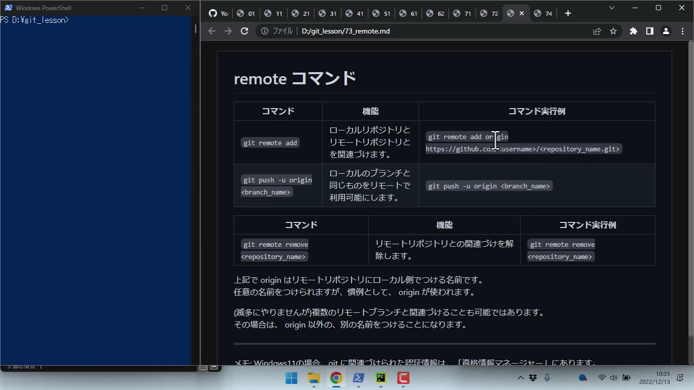This screenshot has width=694, height=390.
Task: Switch to the browser tab labeled 74
Action: (543, 14)
